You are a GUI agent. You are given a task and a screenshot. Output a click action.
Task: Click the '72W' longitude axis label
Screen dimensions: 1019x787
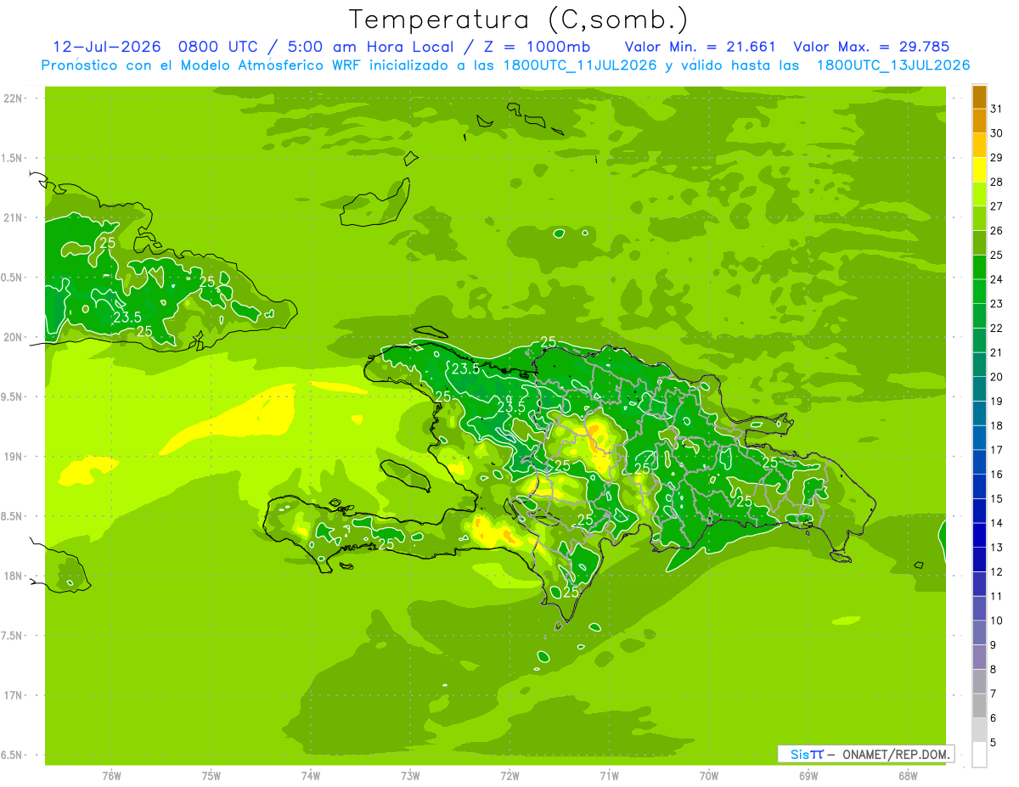point(509,775)
